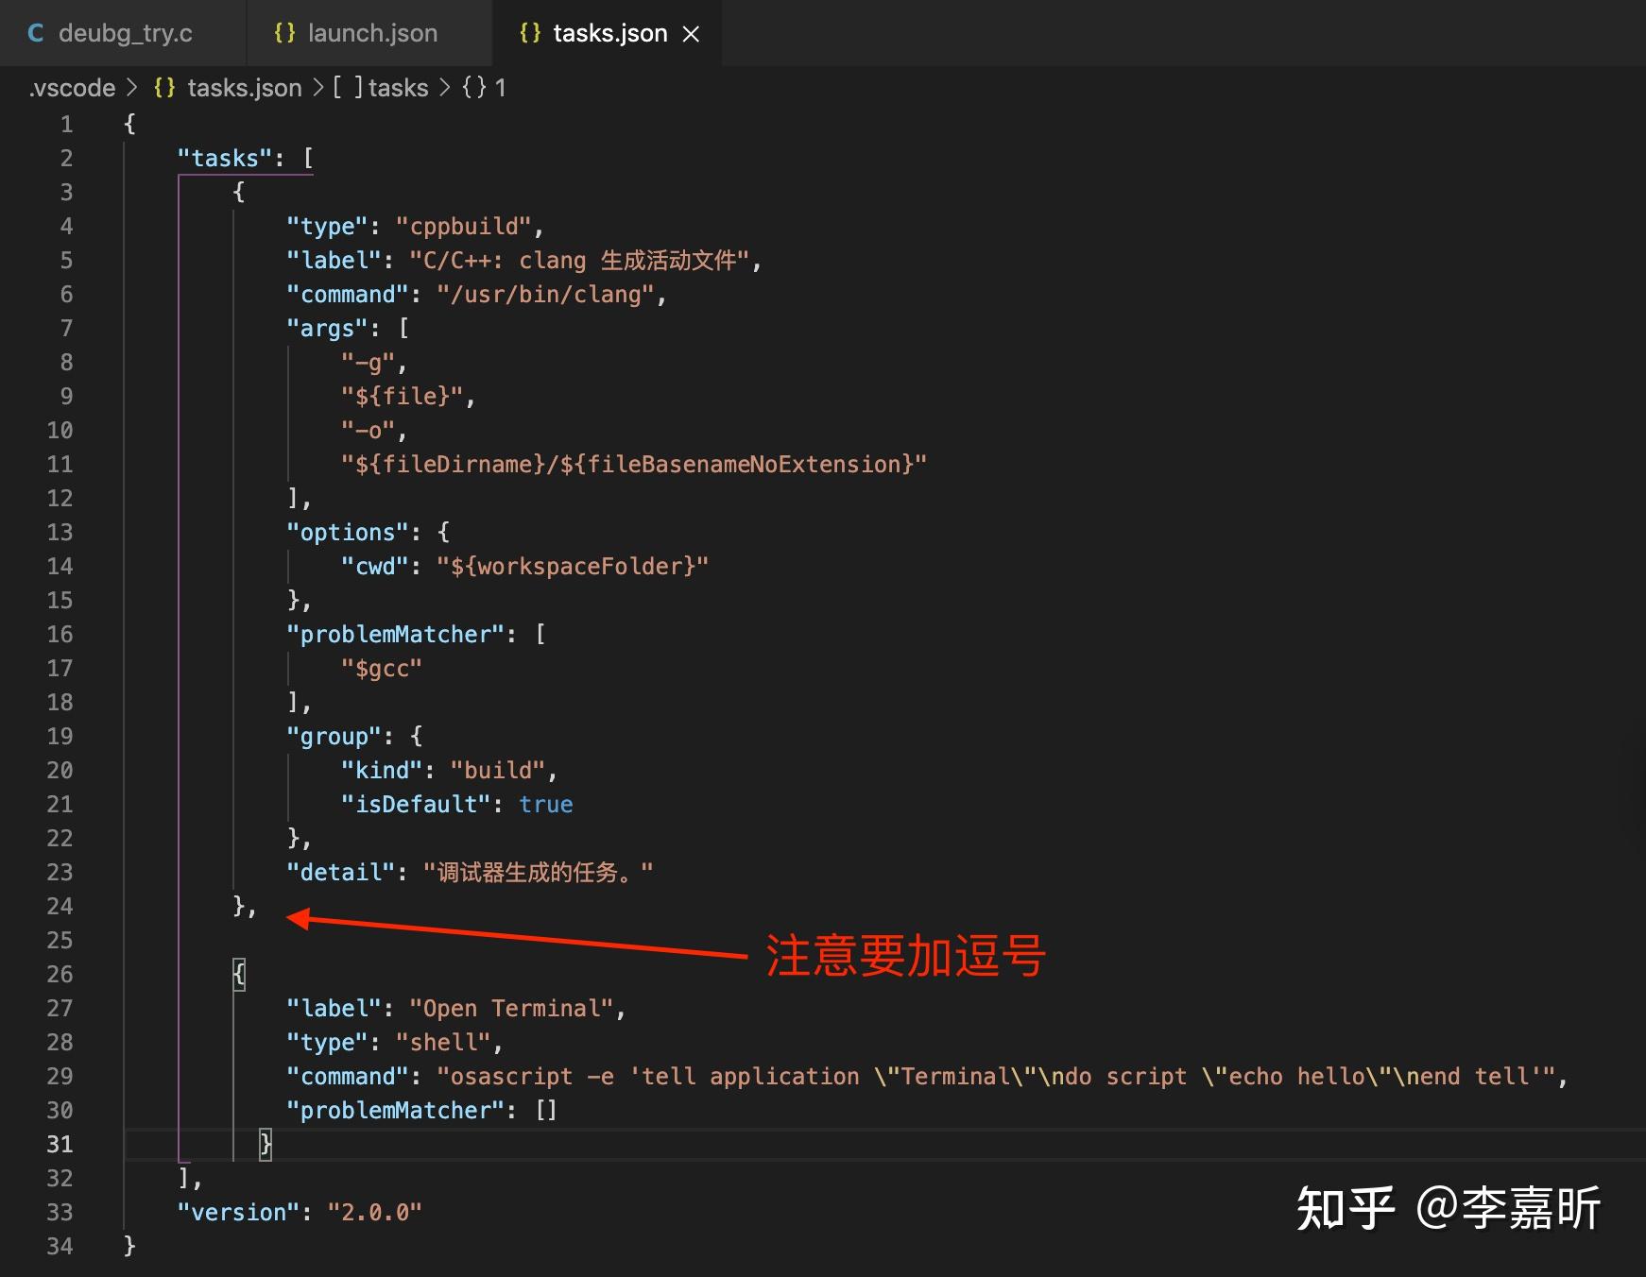Screen dimensions: 1646x1277
Task: Click the C language icon on deubg_try.c tab
Action: click(x=35, y=32)
